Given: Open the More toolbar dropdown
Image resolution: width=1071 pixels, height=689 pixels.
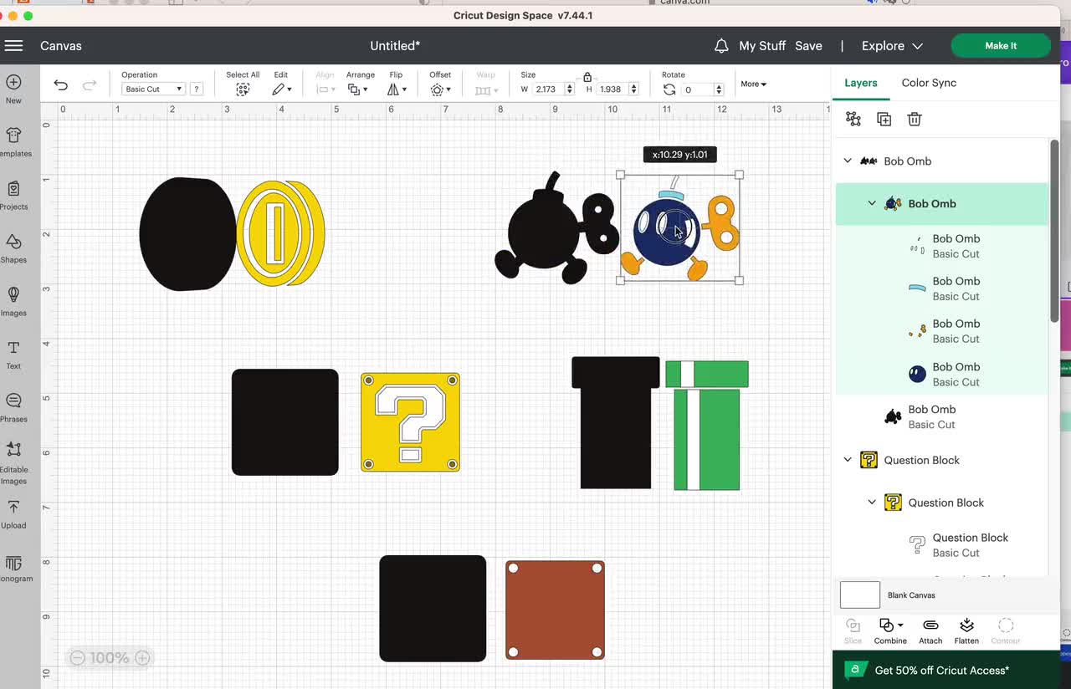Looking at the screenshot, I should [753, 84].
